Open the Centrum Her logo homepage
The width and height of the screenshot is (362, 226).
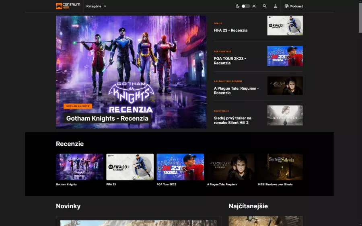[x=68, y=6]
